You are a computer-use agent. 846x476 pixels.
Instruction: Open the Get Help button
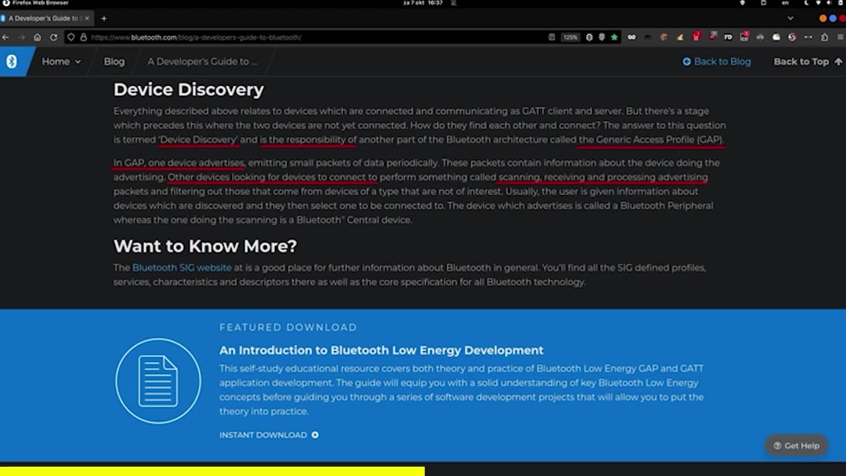[x=796, y=446]
